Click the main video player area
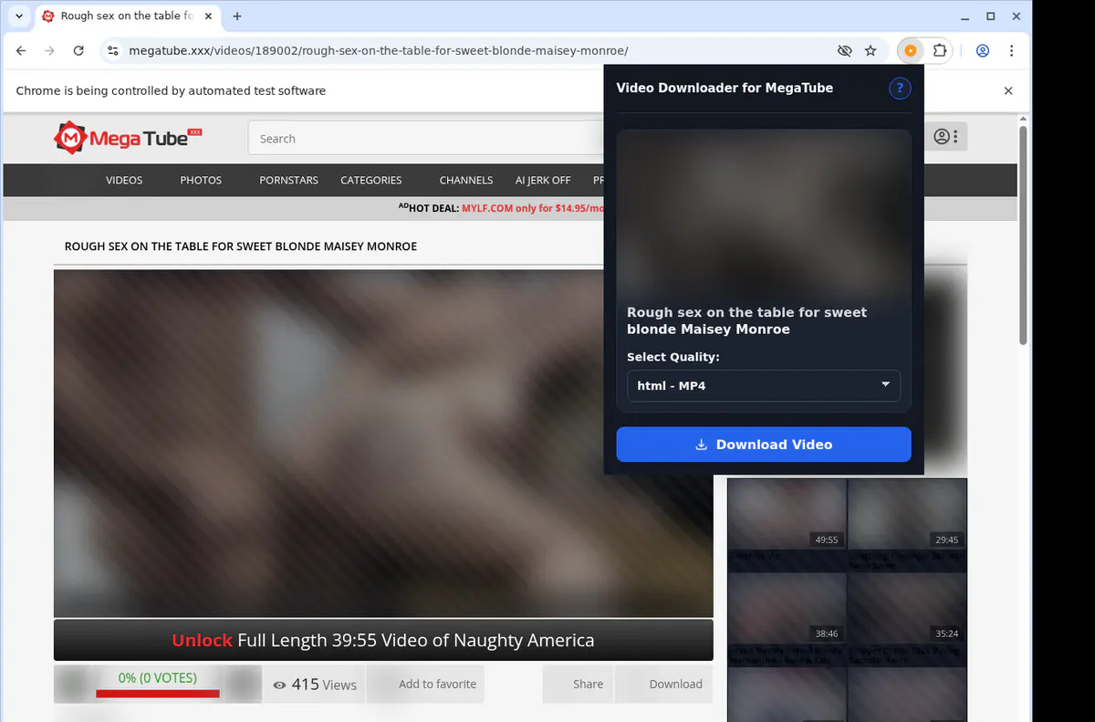Viewport: 1095px width, 722px height. pyautogui.click(x=383, y=444)
